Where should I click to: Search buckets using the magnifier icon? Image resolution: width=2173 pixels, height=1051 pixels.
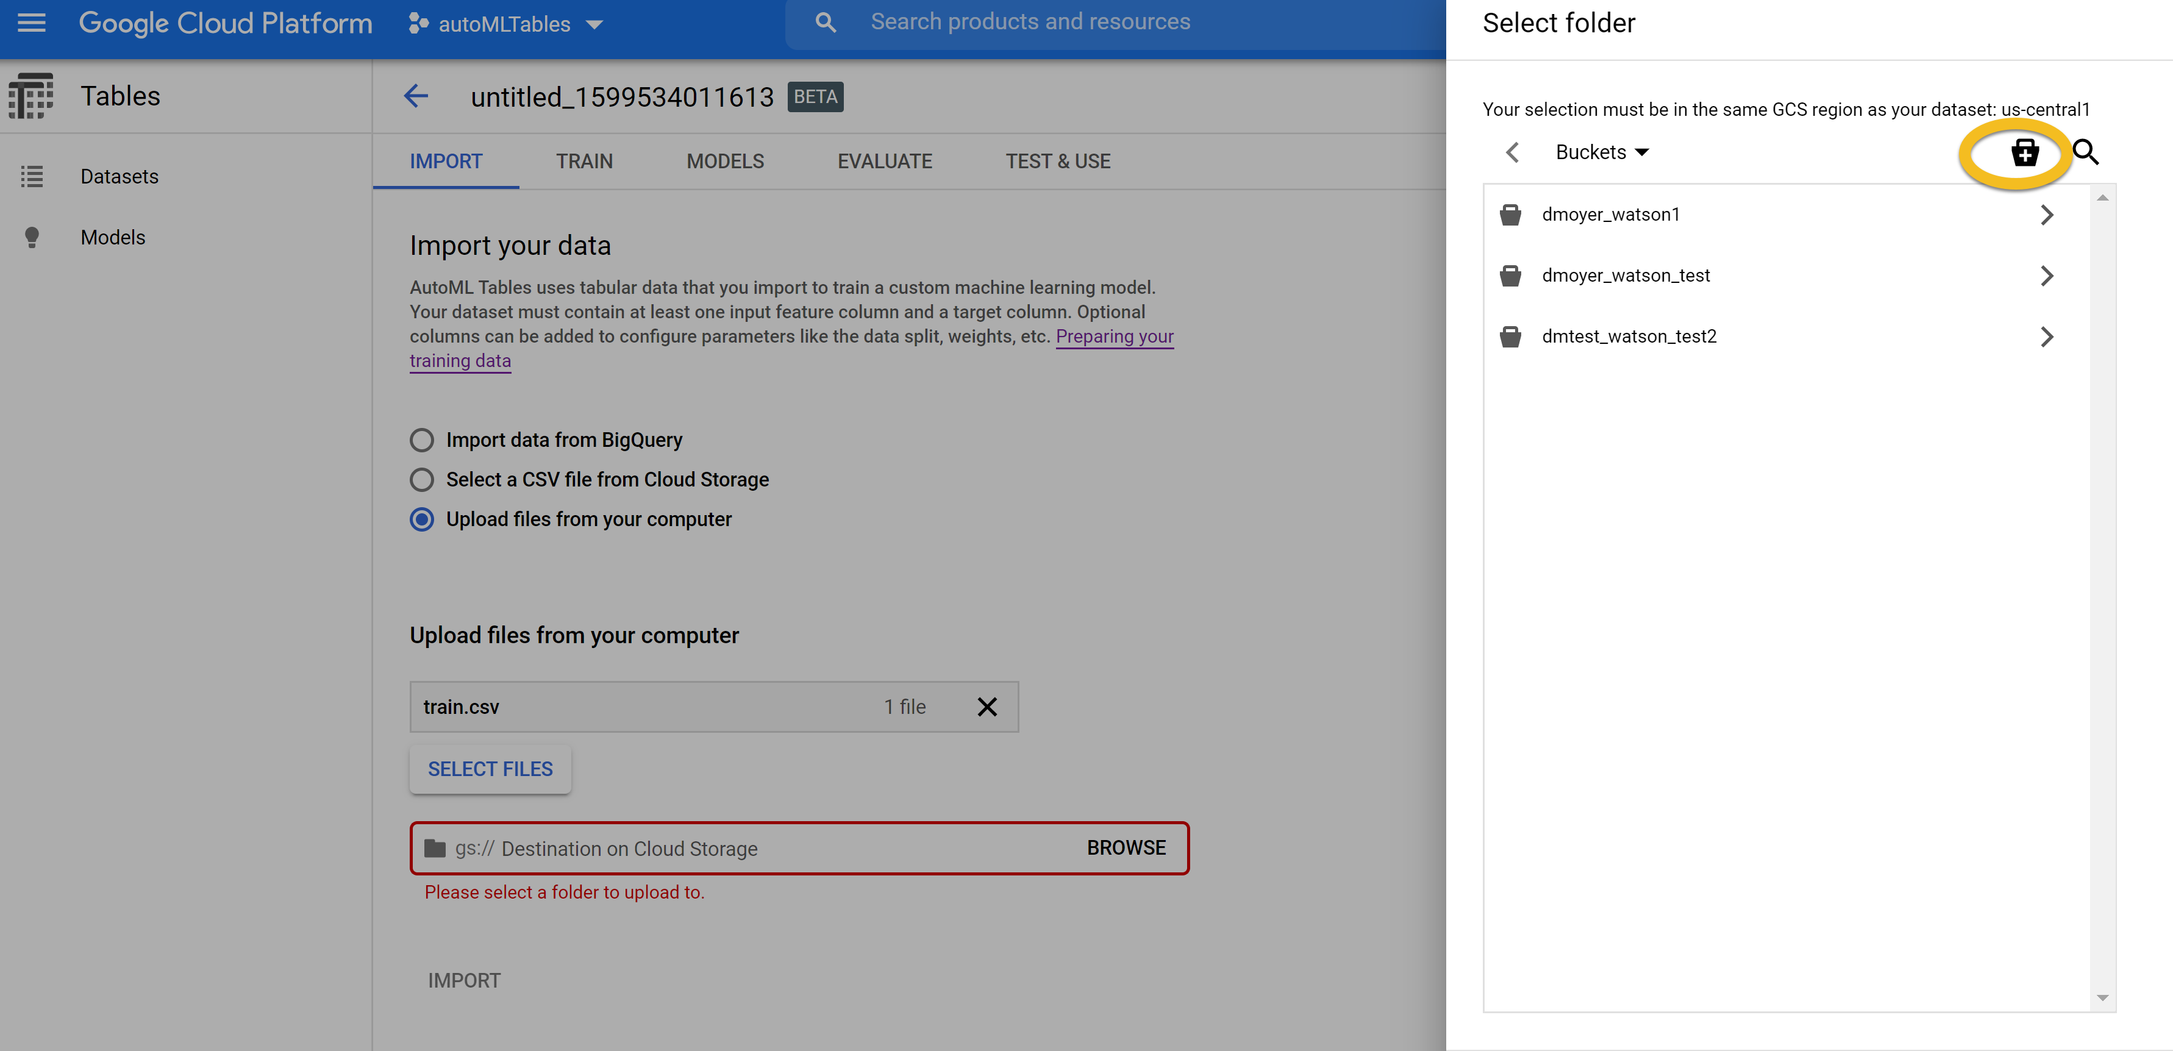click(x=2085, y=152)
